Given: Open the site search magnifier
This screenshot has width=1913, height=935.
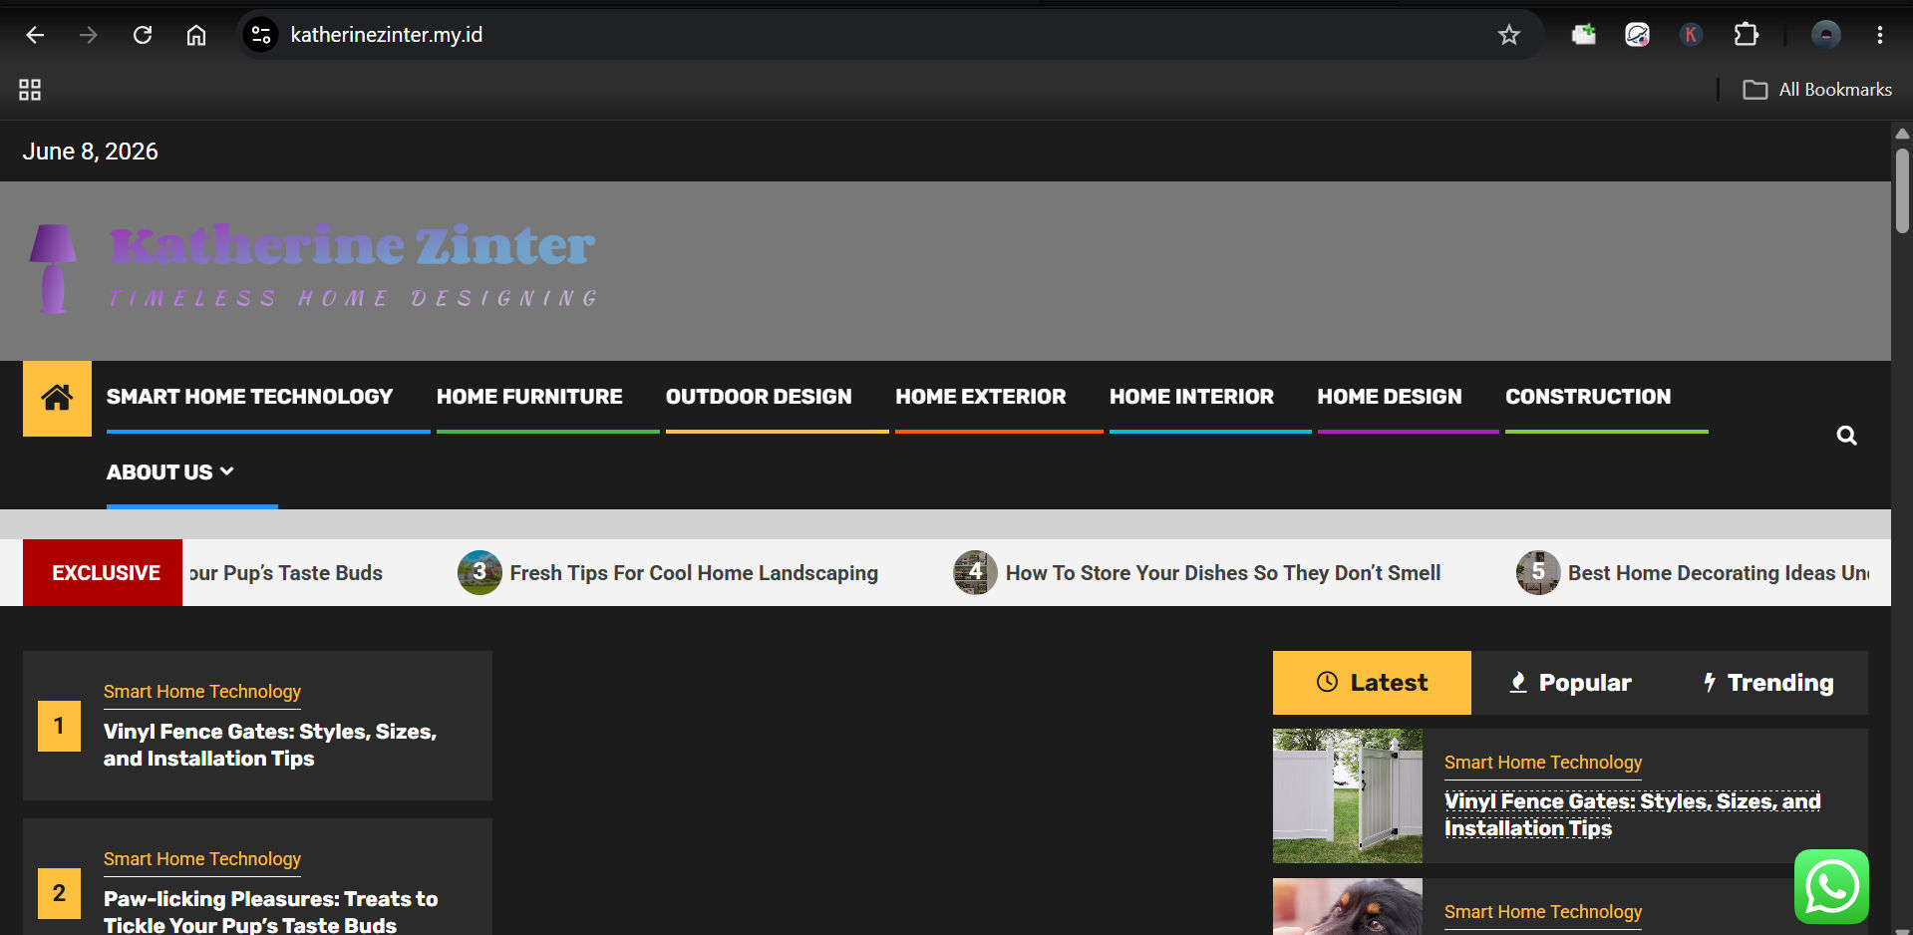Looking at the screenshot, I should tap(1846, 436).
